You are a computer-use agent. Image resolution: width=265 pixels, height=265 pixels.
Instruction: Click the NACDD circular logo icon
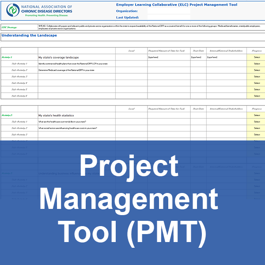coord(13,10)
